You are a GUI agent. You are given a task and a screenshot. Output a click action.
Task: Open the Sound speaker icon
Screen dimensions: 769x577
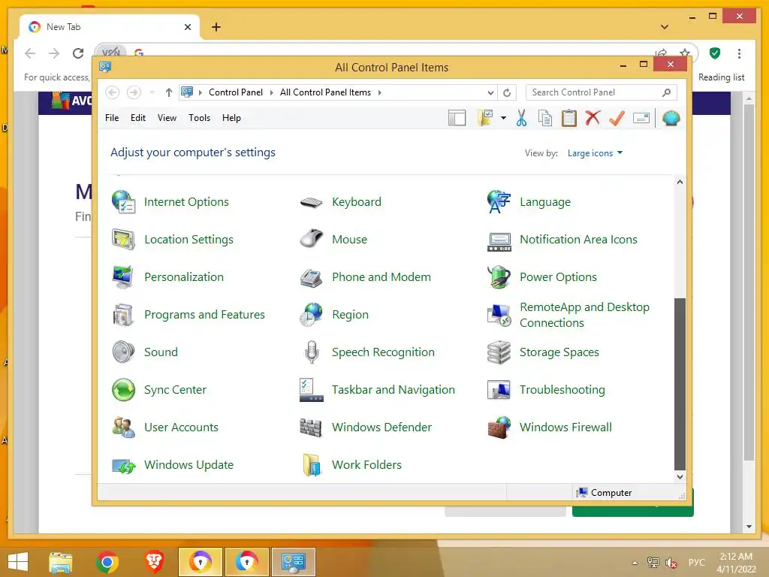point(123,352)
